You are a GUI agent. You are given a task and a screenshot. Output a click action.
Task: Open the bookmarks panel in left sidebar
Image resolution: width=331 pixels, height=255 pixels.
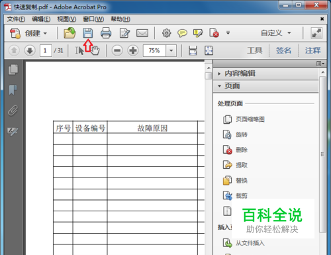[x=13, y=90]
